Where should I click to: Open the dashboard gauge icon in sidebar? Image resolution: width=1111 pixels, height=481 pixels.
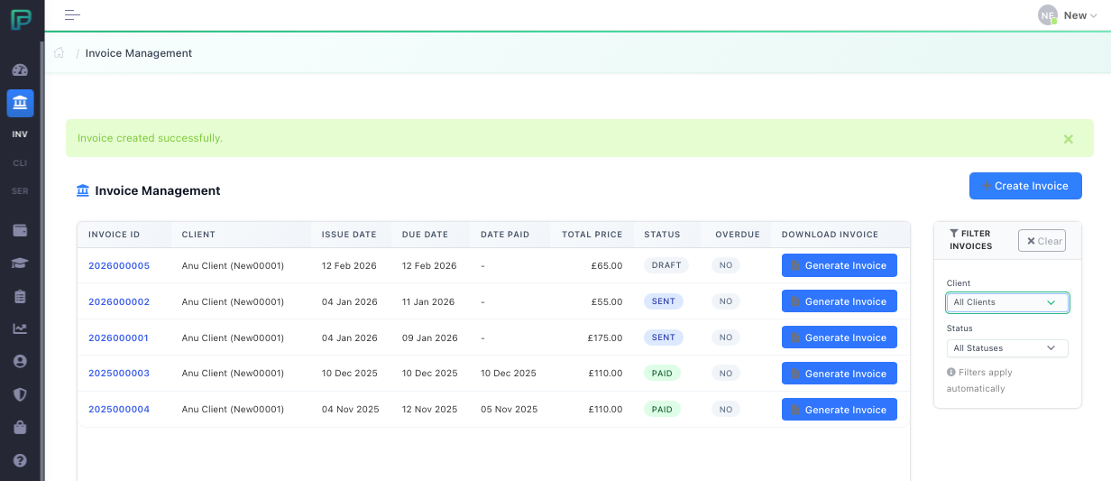pyautogui.click(x=20, y=70)
